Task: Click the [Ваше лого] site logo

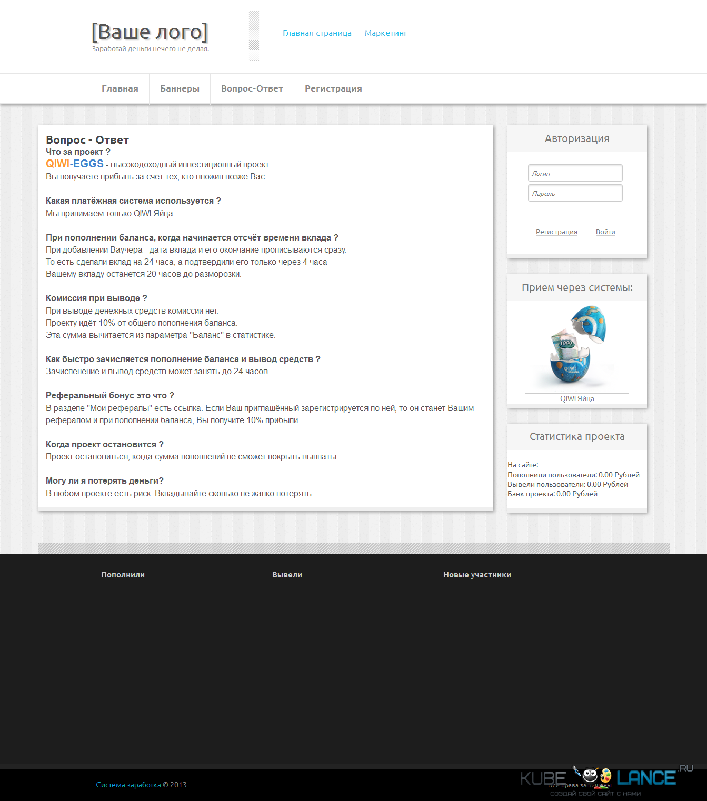Action: (150, 32)
